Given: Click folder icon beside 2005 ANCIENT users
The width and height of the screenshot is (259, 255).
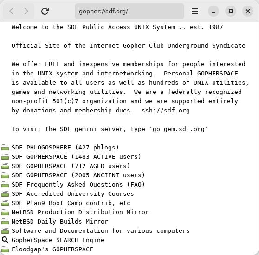Looking at the screenshot, I should (5, 175).
